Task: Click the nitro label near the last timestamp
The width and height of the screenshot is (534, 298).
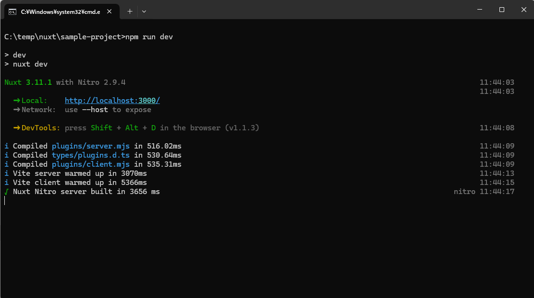Action: [x=464, y=192]
